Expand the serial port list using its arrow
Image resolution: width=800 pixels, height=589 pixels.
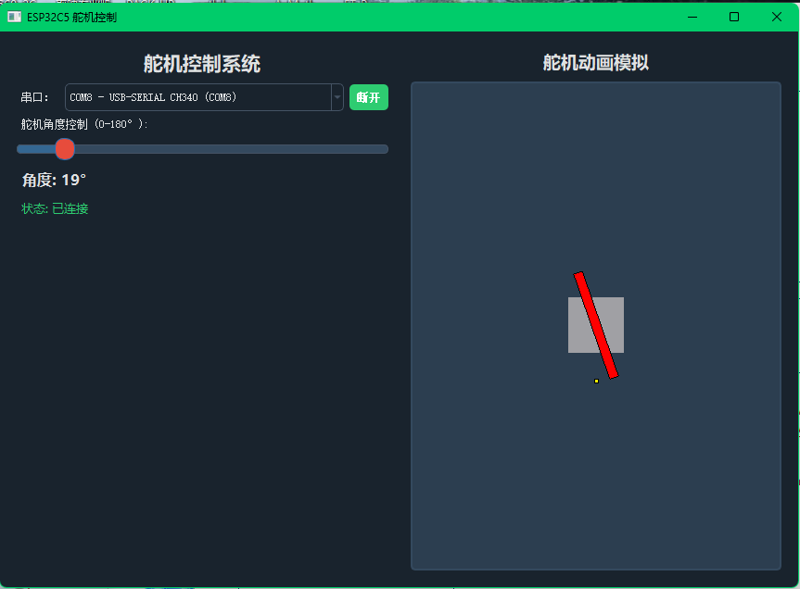coord(337,97)
